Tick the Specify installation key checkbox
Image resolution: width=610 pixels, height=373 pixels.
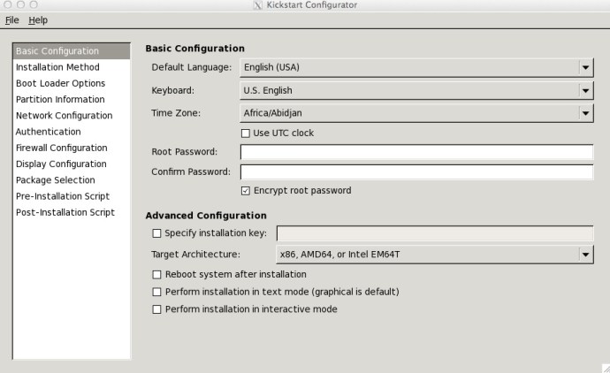156,233
